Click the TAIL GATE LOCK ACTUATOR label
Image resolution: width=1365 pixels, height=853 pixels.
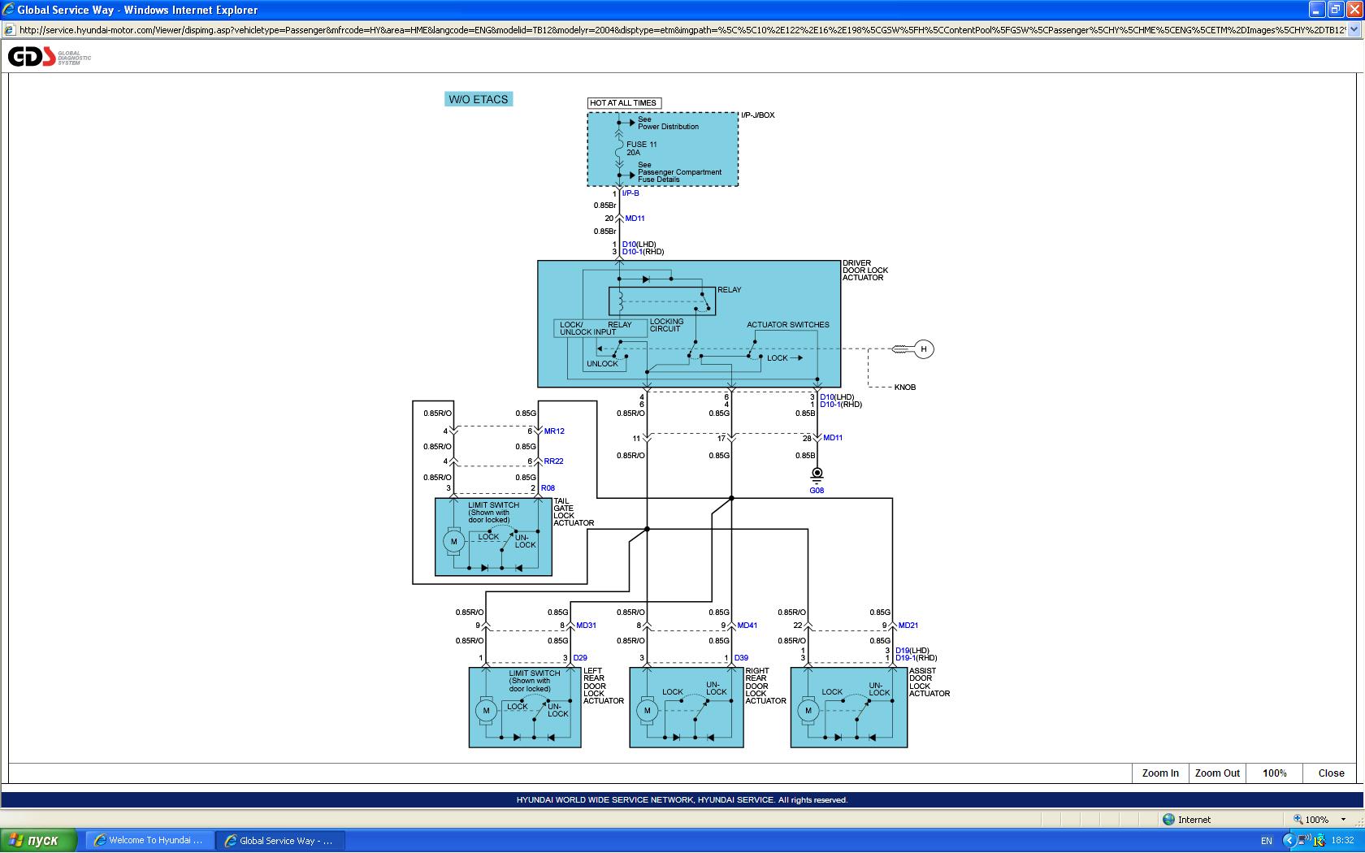574,513
